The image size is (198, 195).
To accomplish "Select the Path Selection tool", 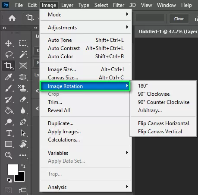I will click(x=23, y=133).
